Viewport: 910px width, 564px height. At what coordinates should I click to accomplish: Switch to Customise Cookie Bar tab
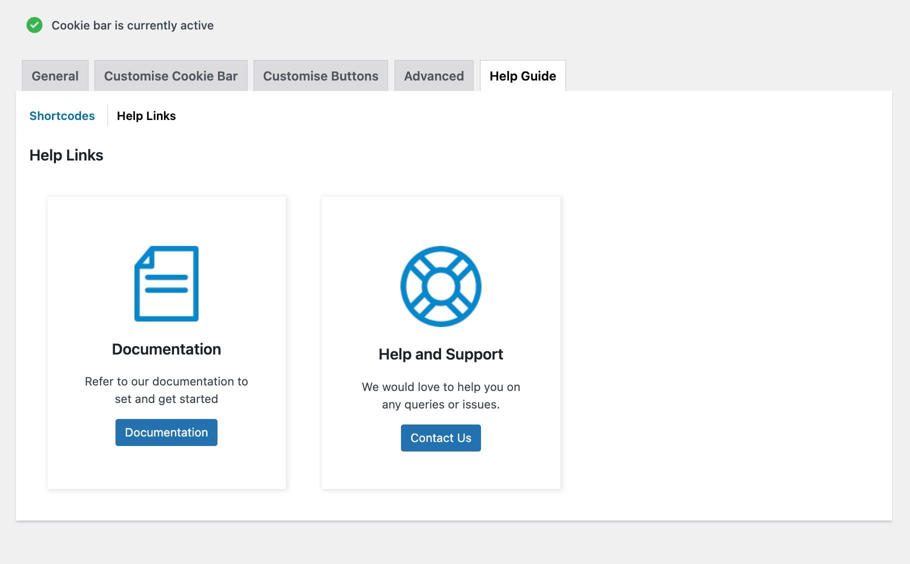(171, 76)
